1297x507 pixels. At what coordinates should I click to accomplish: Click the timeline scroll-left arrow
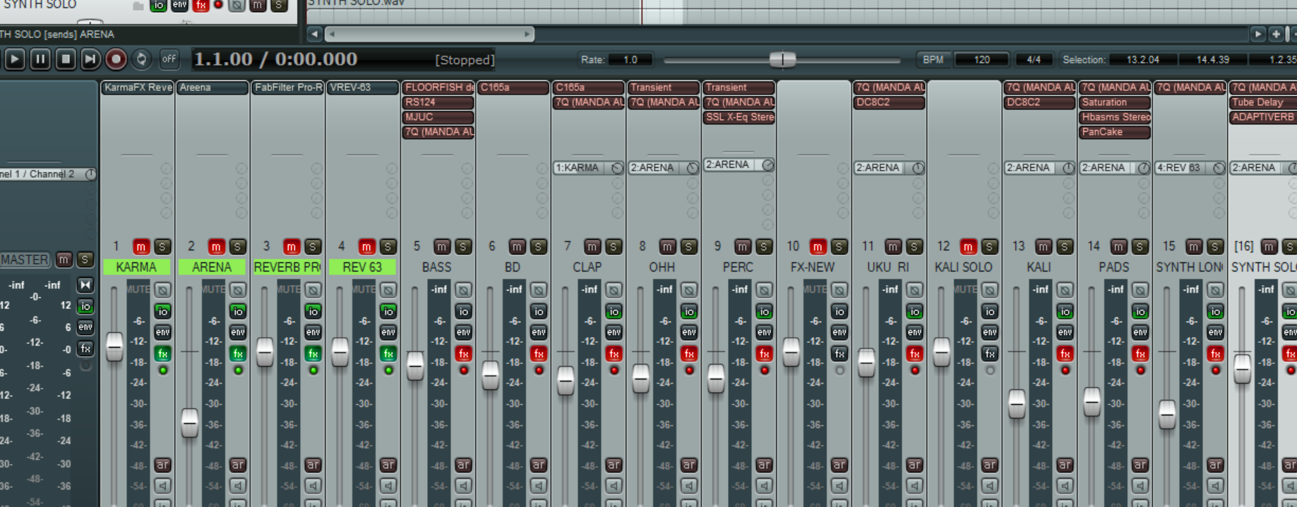(315, 34)
